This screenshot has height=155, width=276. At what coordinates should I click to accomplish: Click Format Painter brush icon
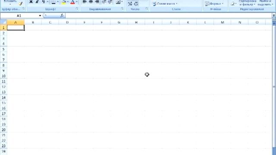point(21,3)
